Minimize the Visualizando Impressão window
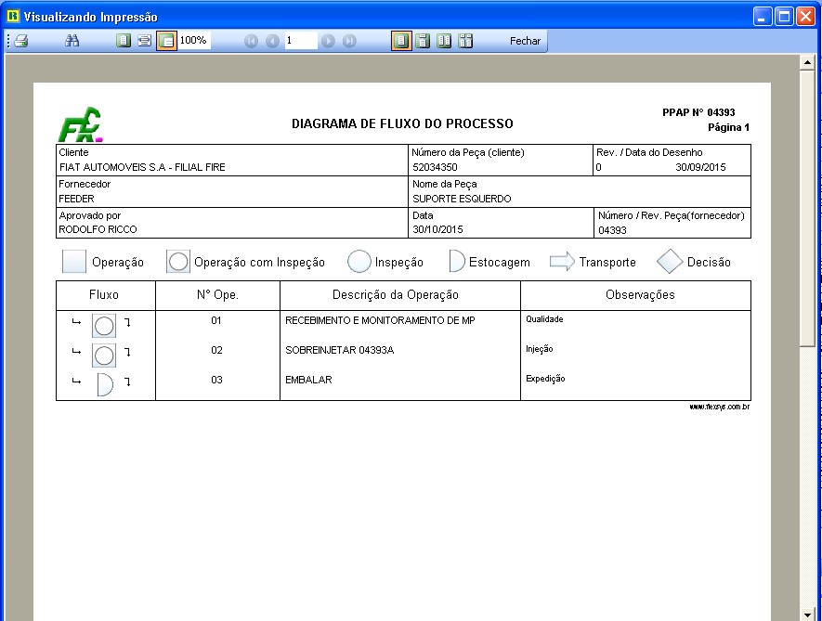Image resolution: width=822 pixels, height=621 pixels. 763,17
